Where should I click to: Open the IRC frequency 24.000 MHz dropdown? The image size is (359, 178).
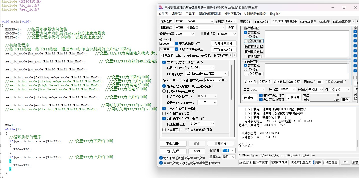[213, 80]
